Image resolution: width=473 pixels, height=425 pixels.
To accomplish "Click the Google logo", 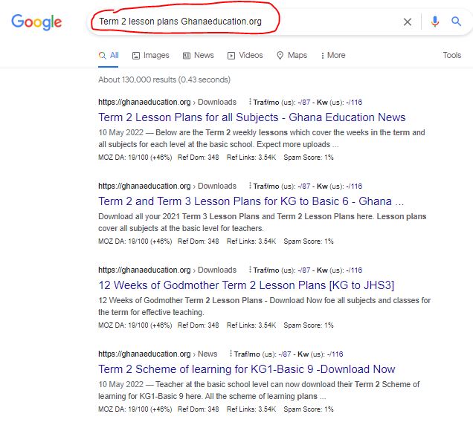I will click(x=36, y=22).
